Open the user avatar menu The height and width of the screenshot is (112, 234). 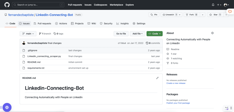[x=226, y=5]
